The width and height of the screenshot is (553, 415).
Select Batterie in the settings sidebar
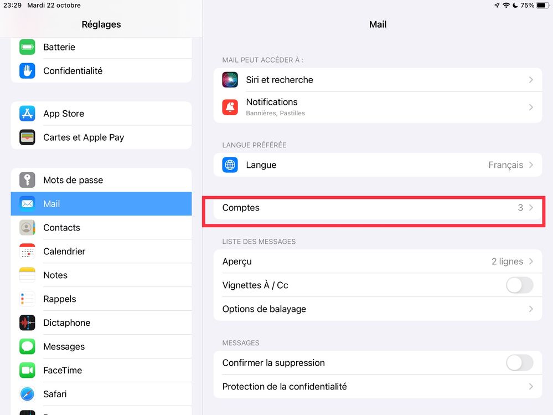(x=101, y=47)
